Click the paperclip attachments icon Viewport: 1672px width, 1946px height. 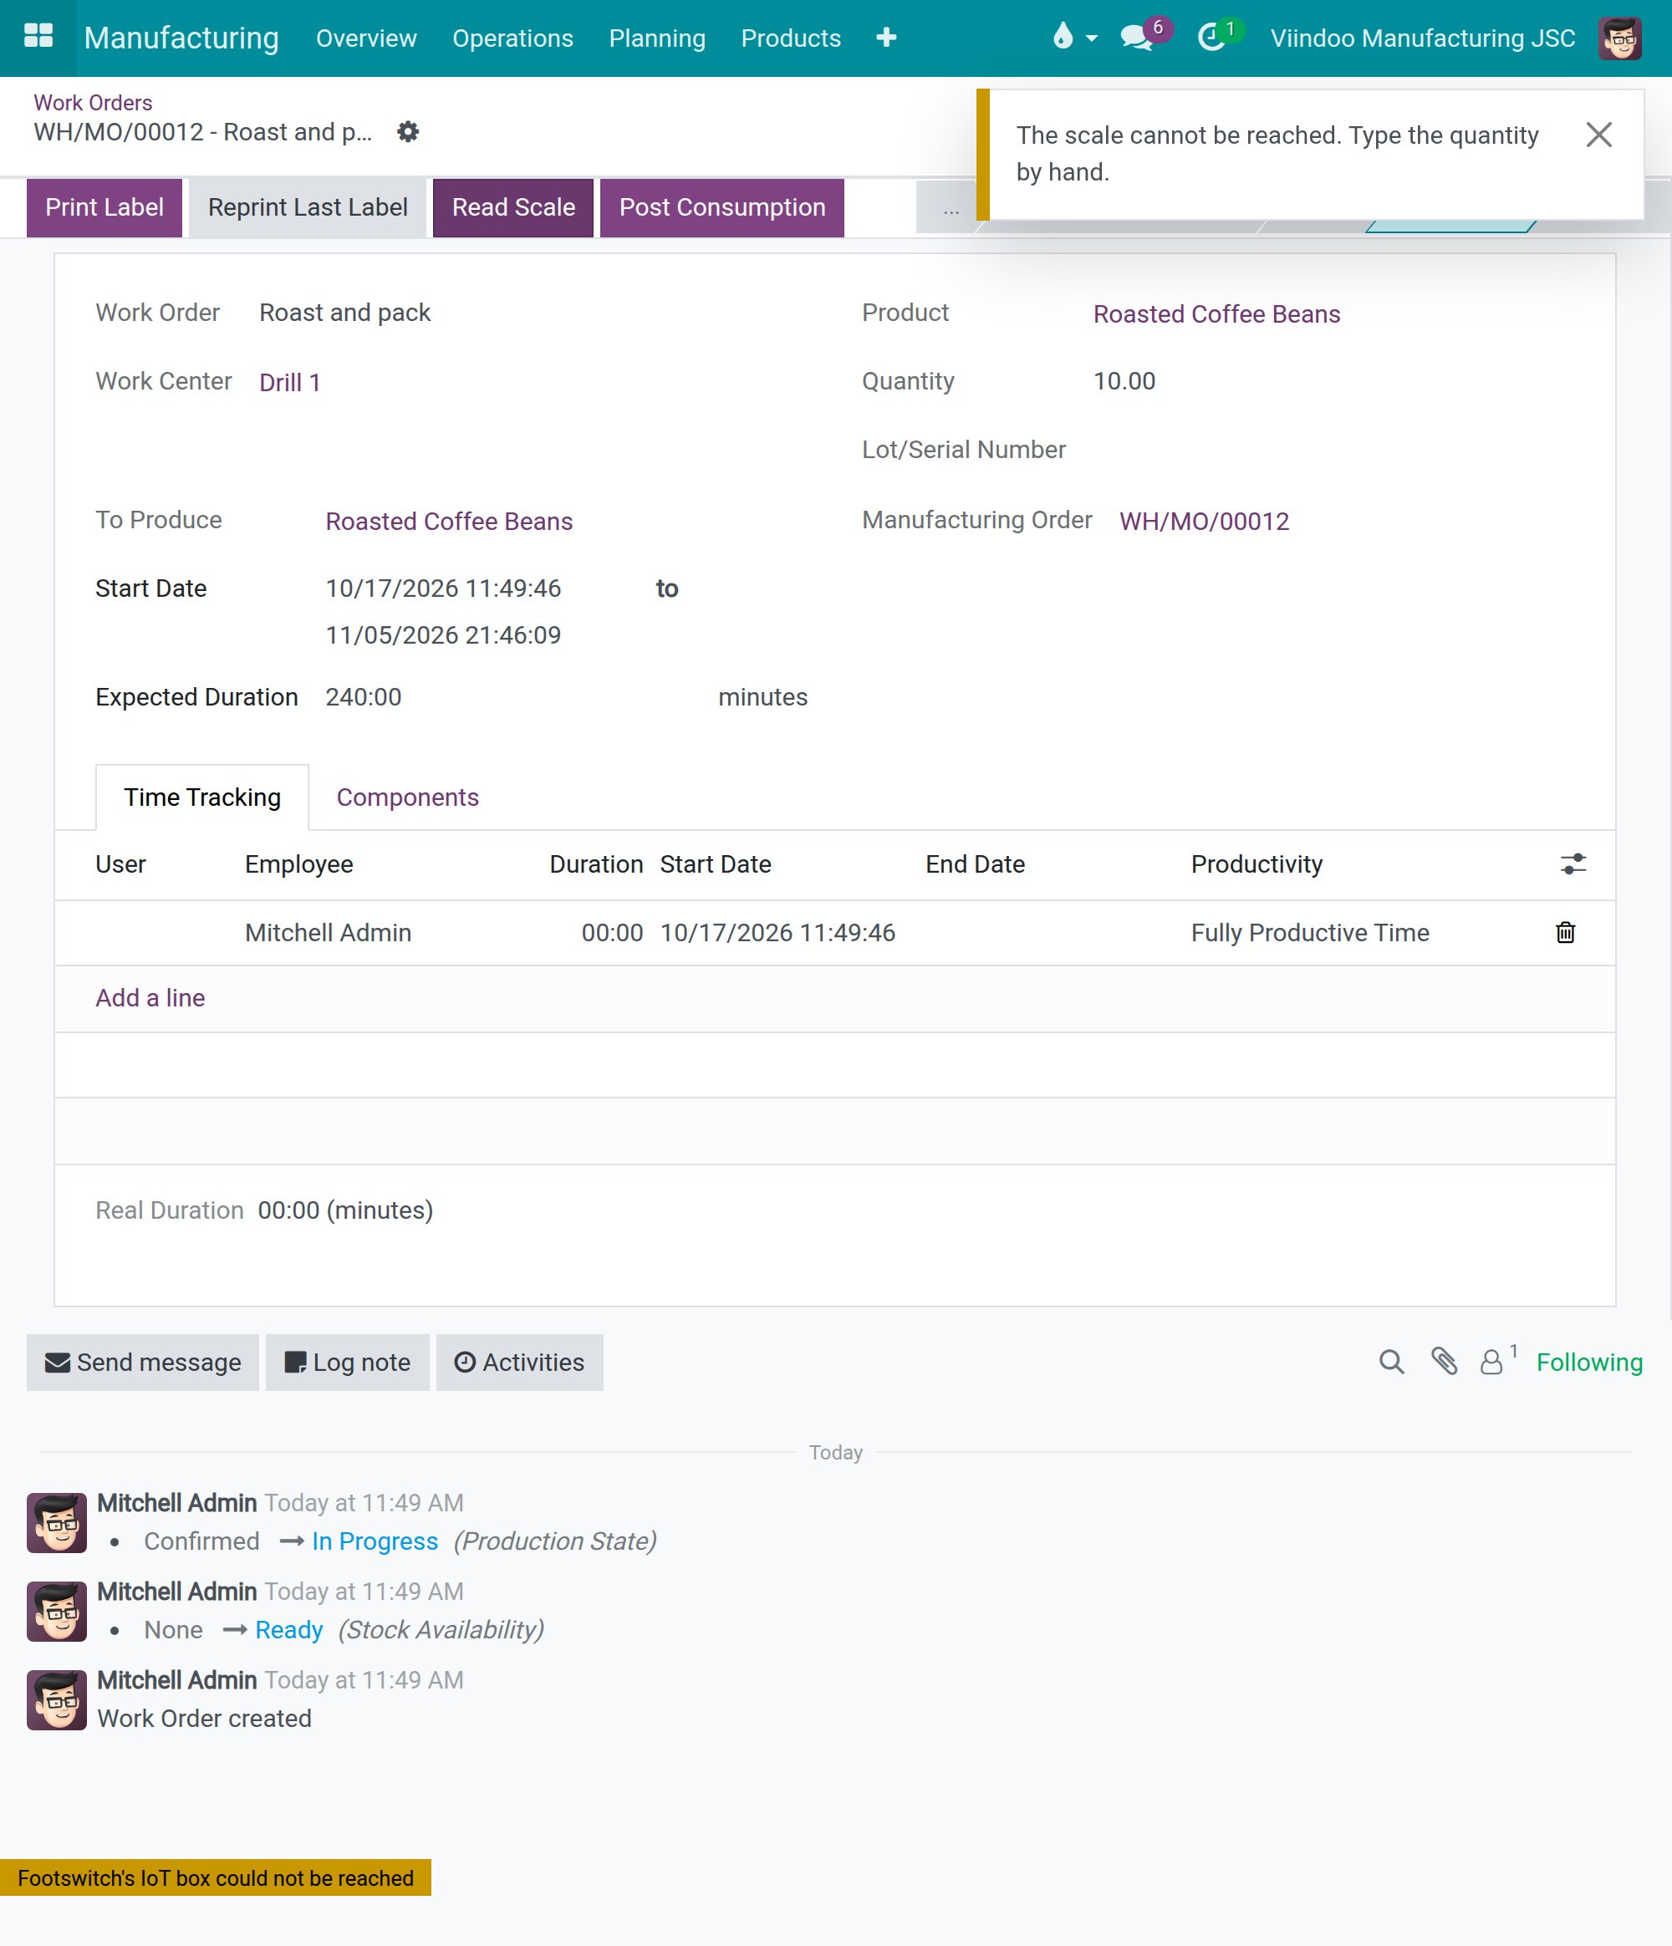(x=1444, y=1362)
